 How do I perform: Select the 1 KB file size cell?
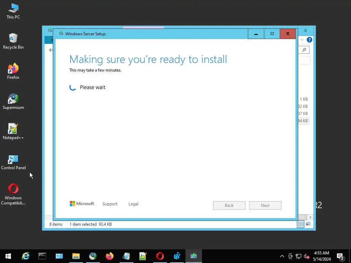tap(304, 99)
